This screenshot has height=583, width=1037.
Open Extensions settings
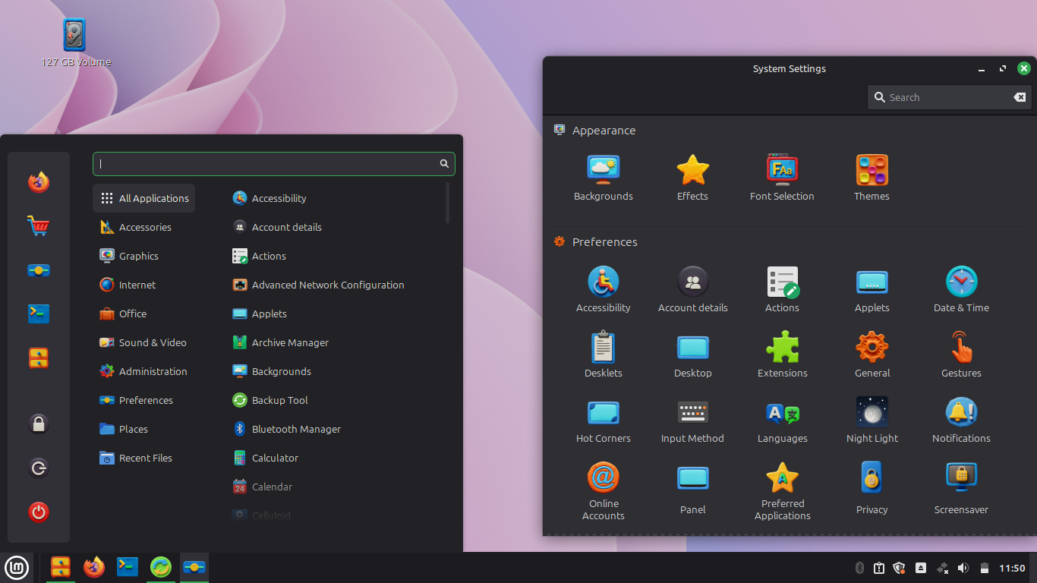[782, 355]
